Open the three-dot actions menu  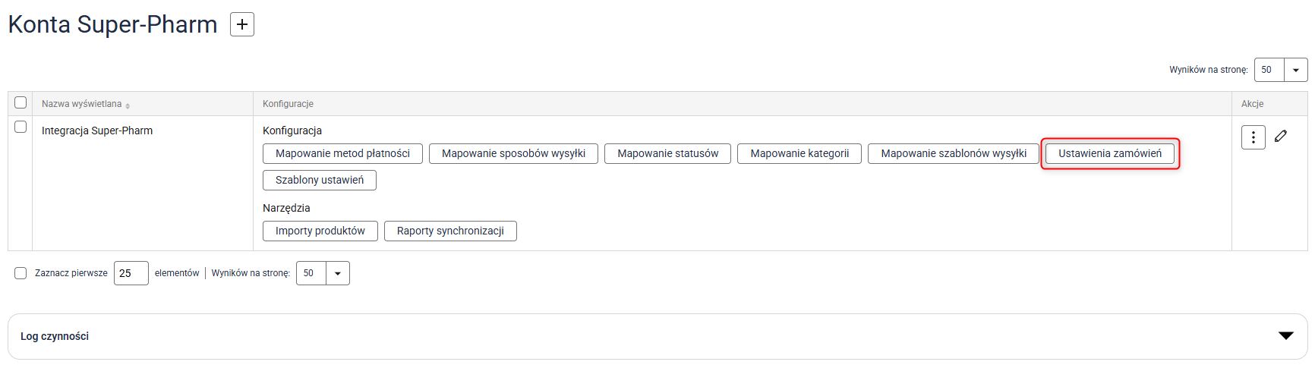1253,137
